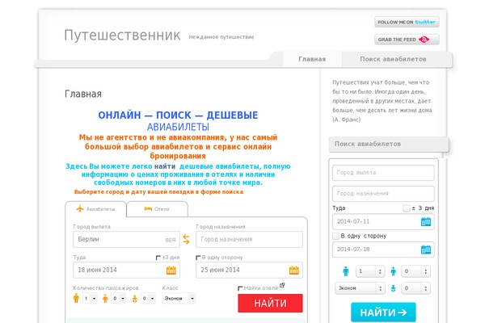Swap departure and destination cities arrows
Image resolution: width=485 pixels, height=323 pixels.
(186, 239)
